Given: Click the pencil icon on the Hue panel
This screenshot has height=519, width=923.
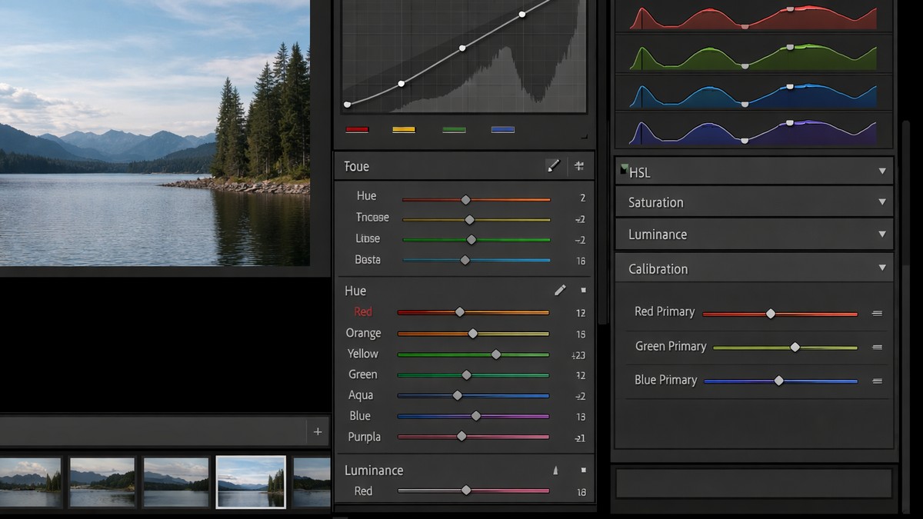Looking at the screenshot, I should 559,290.
